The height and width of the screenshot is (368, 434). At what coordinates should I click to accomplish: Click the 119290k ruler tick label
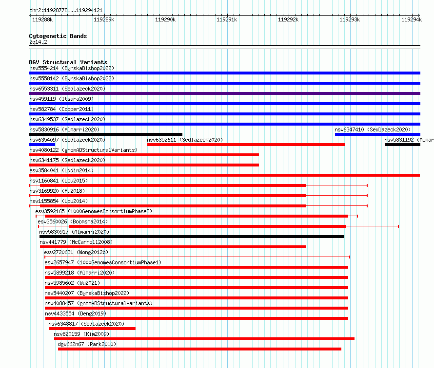click(x=165, y=19)
